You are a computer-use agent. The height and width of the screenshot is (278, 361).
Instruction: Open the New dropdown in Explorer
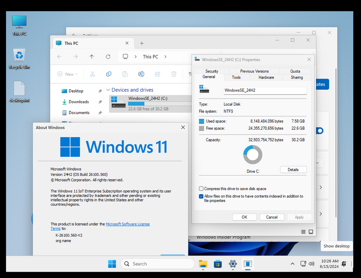click(x=67, y=74)
